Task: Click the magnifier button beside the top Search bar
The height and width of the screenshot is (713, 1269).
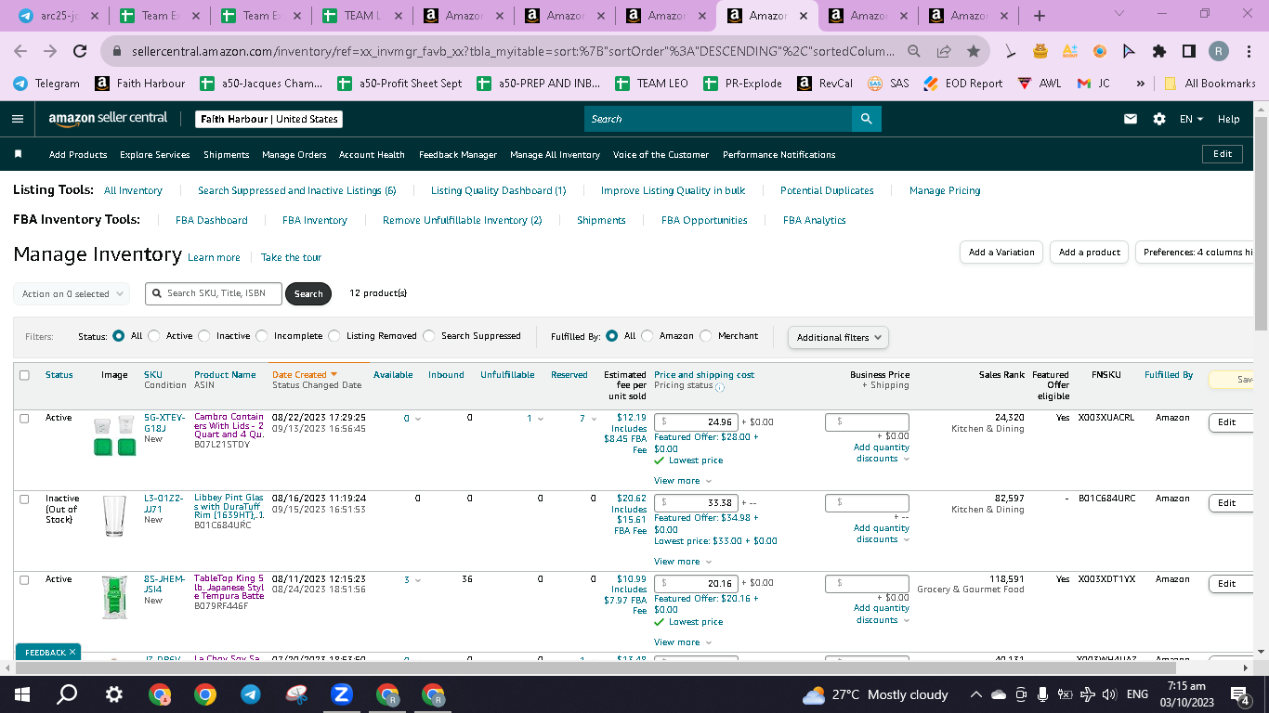Action: coord(866,119)
